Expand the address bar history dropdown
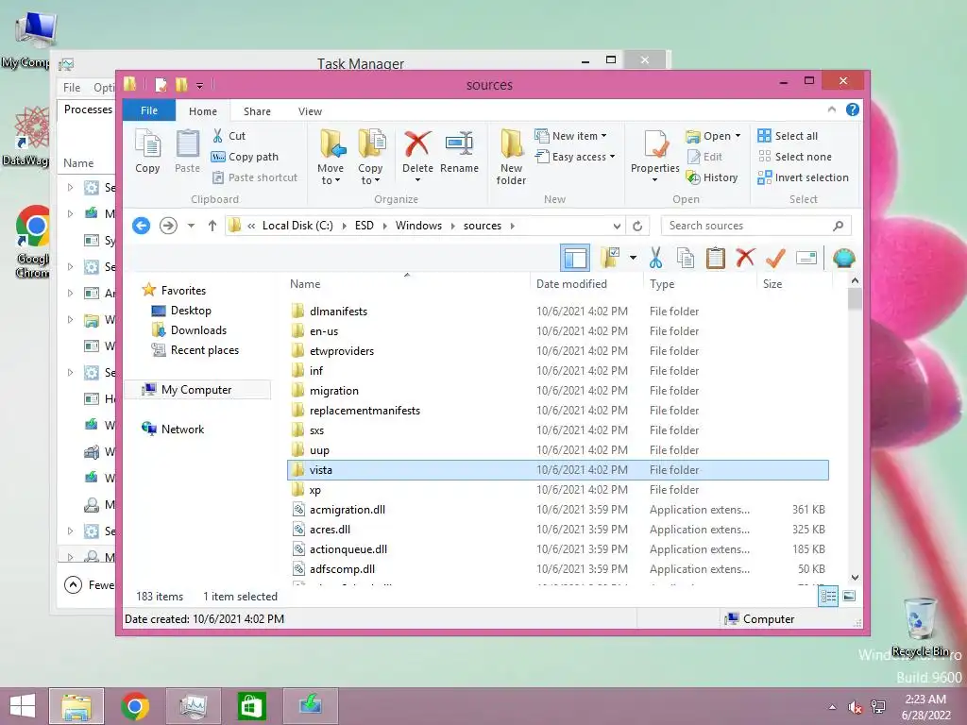Viewport: 967px width, 725px height. (x=617, y=226)
